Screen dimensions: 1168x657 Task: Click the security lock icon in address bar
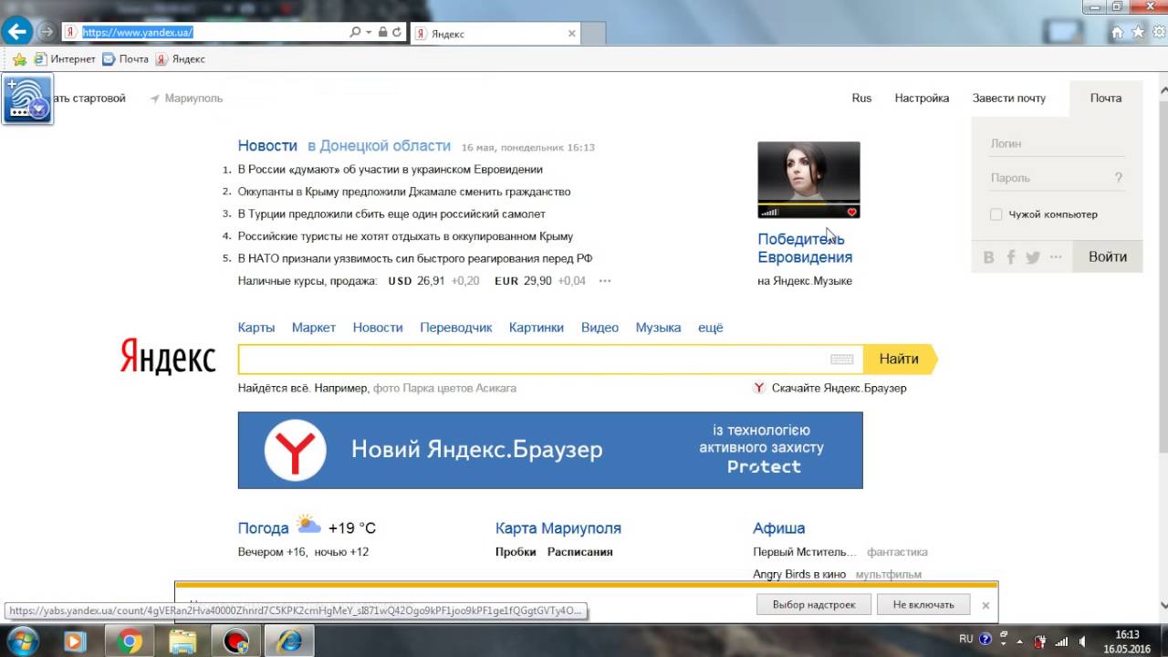382,32
